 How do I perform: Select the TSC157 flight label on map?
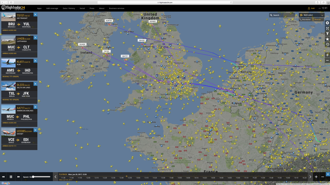pos(106,51)
